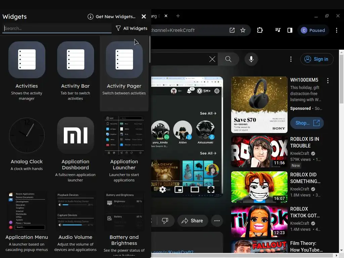The height and width of the screenshot is (258, 344).
Task: Click the KreekCraft2 link in description
Action: point(173,252)
